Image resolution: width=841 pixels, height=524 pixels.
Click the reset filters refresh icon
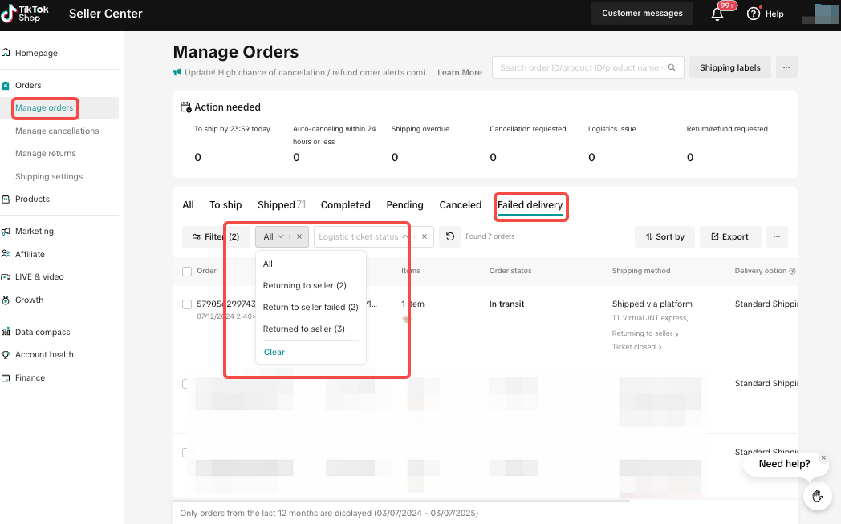pyautogui.click(x=450, y=236)
